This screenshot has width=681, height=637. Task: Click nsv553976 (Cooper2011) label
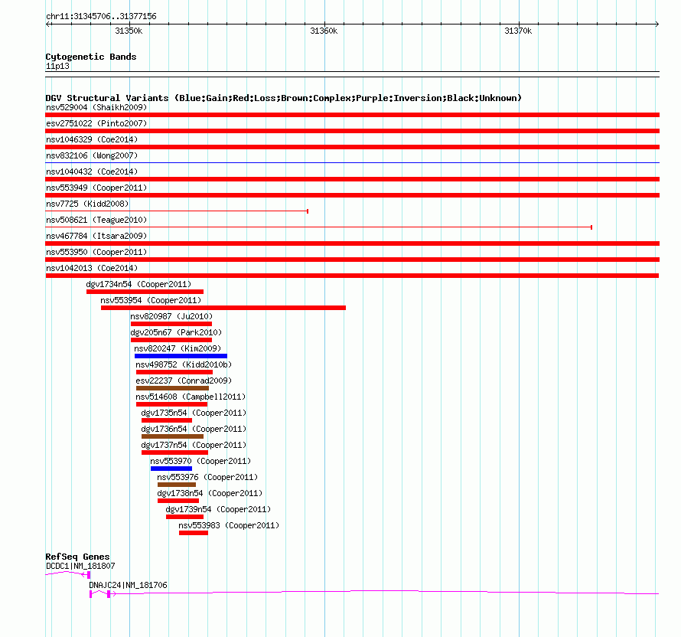(x=207, y=477)
